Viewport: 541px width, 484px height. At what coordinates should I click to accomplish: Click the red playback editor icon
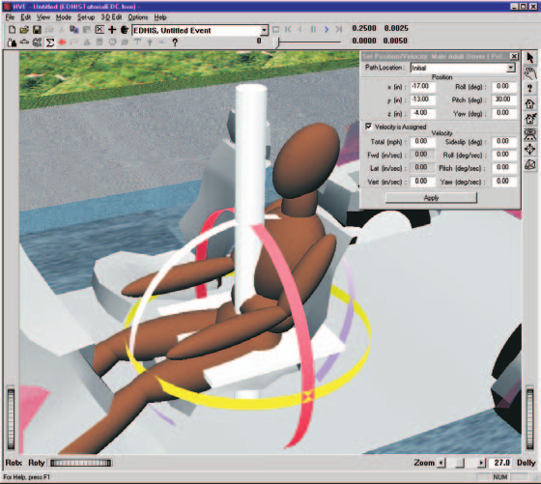click(62, 43)
